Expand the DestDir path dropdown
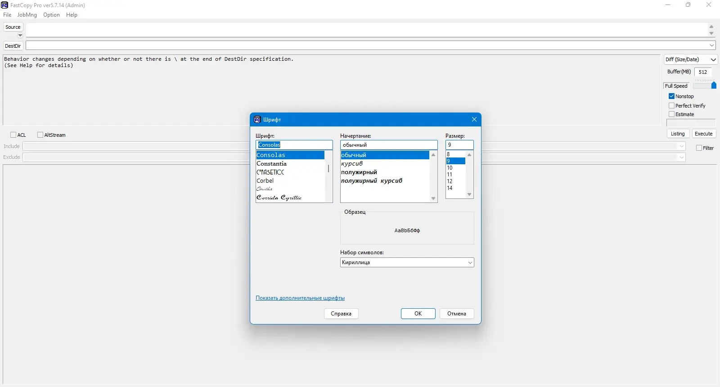This screenshot has width=720, height=387. tap(712, 45)
